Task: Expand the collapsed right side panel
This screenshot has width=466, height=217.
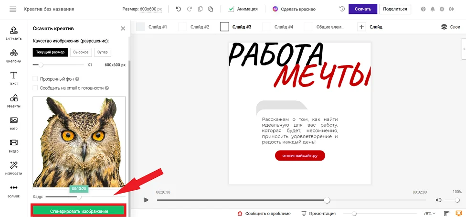Action: click(x=464, y=49)
